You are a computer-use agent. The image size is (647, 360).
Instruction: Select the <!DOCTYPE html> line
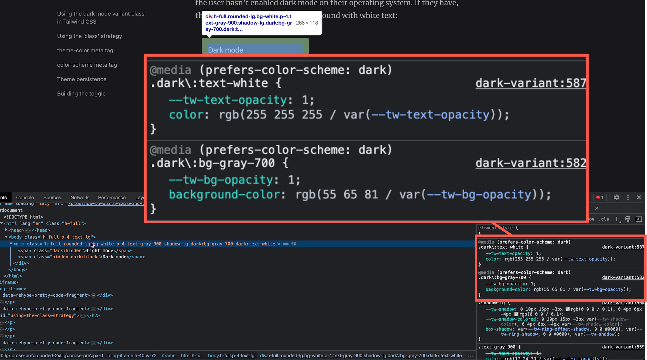pos(23,217)
